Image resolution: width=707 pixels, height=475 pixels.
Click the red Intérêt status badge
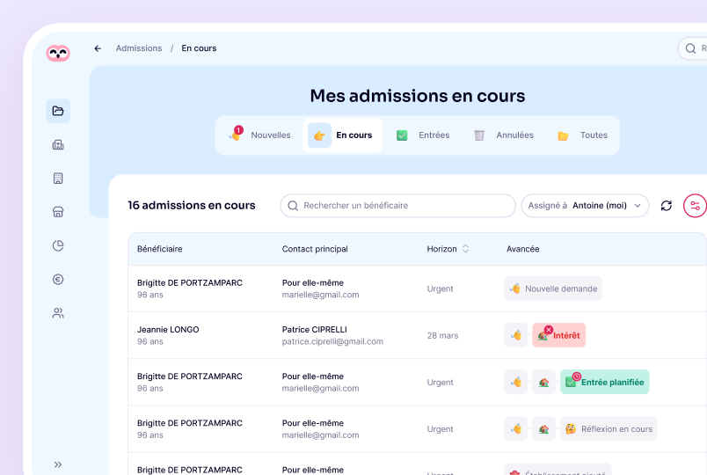point(559,335)
